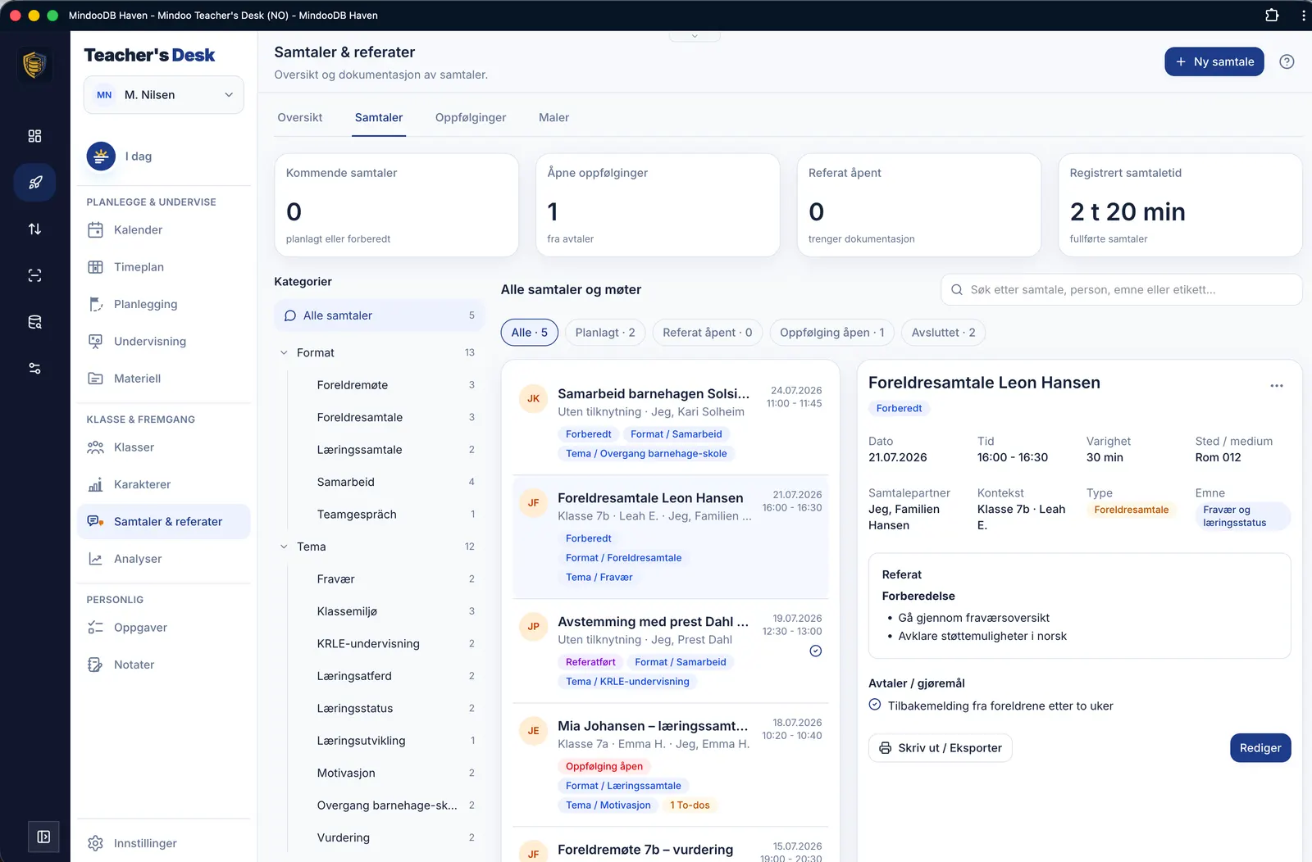This screenshot has height=862, width=1312.
Task: Select the Foreldremøte format category
Action: pyautogui.click(x=385, y=385)
